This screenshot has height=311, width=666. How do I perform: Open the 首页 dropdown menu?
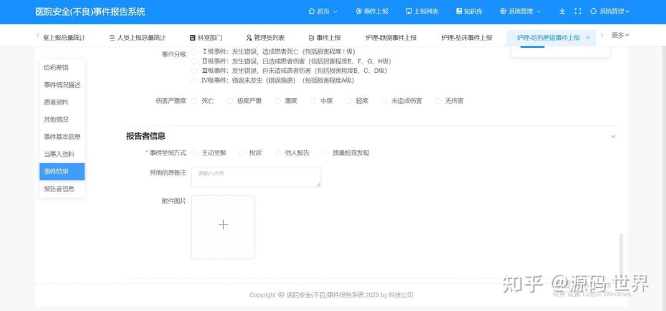[323, 11]
